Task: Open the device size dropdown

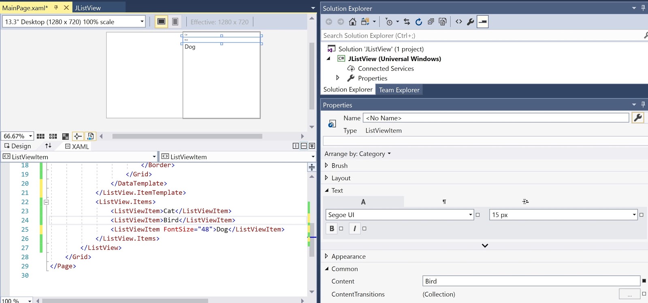Action: 142,21
